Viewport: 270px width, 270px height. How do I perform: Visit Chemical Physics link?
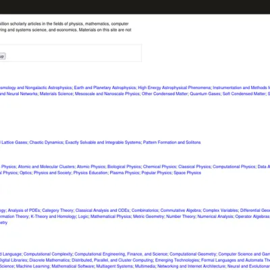click(159, 167)
